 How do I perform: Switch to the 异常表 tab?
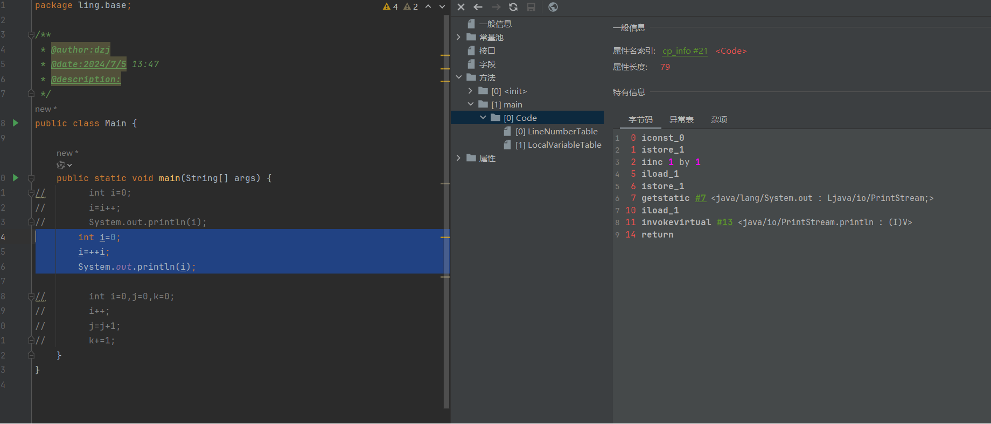coord(681,119)
